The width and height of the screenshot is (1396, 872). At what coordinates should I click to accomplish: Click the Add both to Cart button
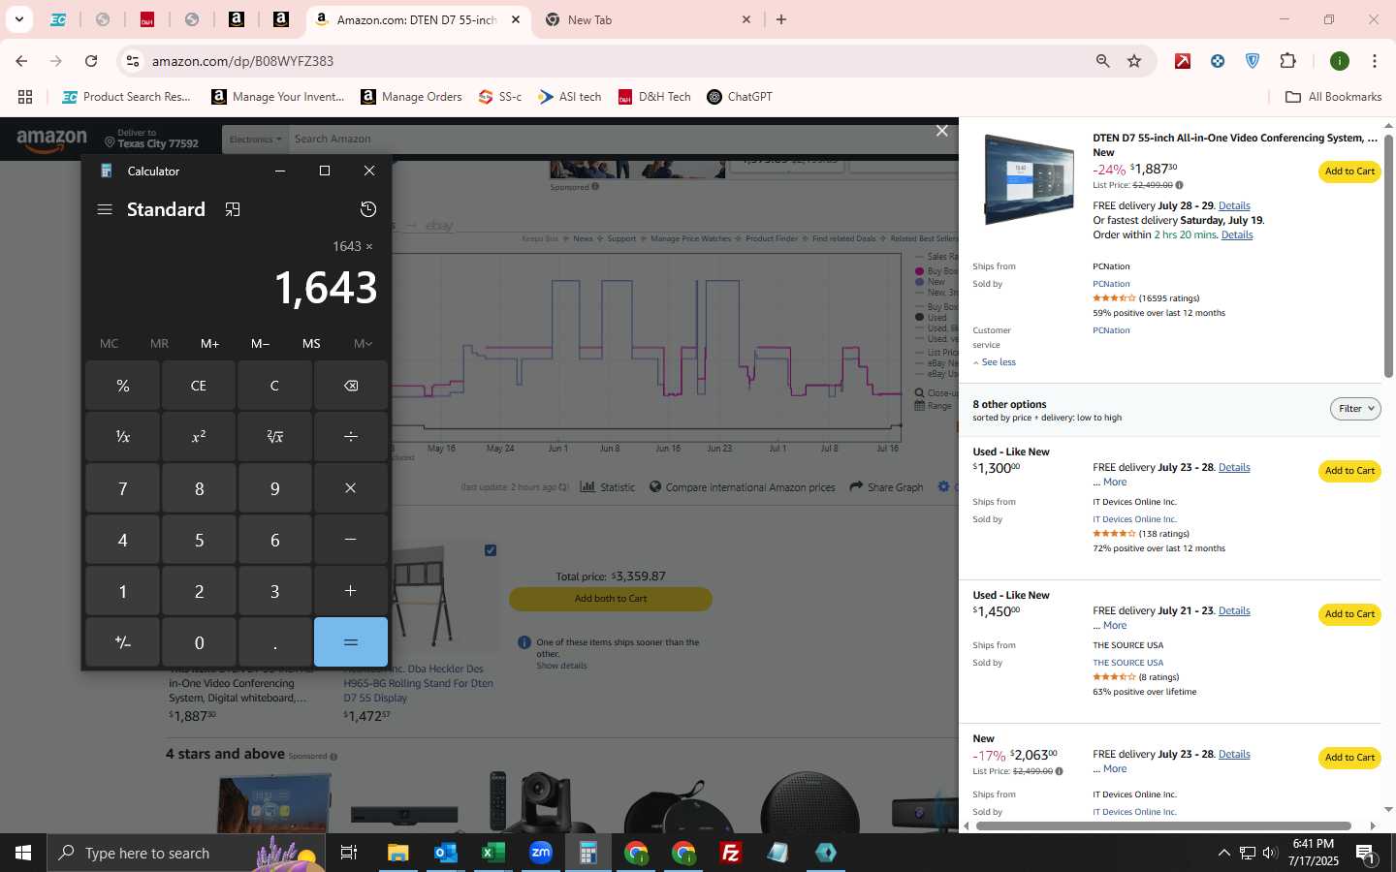coord(611,599)
